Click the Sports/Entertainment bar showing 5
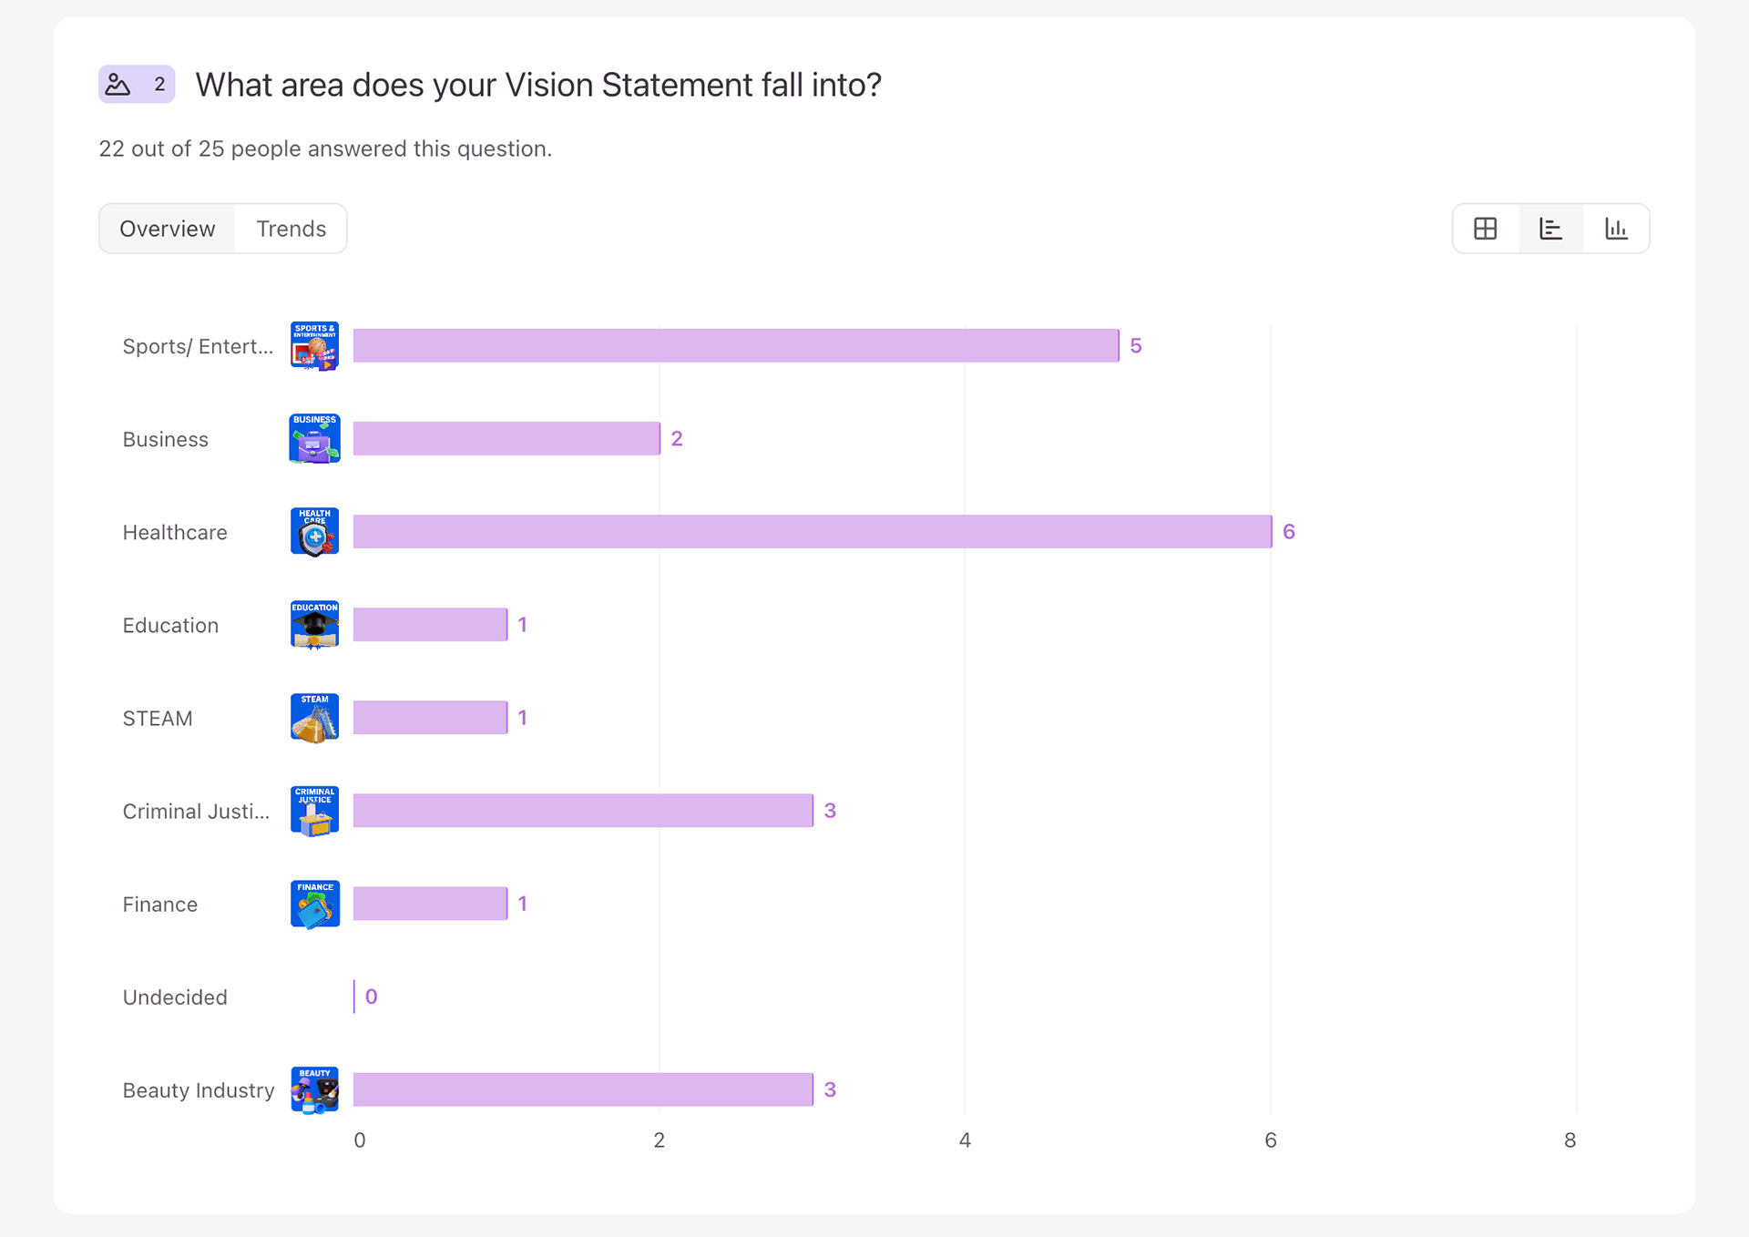 (736, 346)
